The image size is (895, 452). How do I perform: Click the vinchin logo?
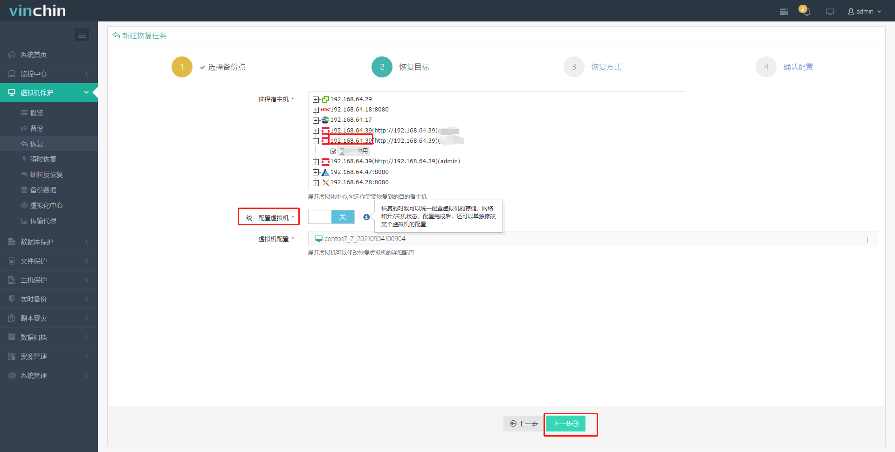point(36,10)
